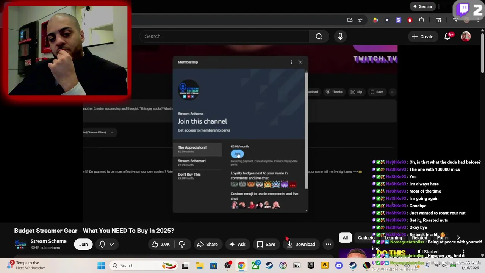This screenshot has height=273, width=485.
Task: Open the Extensions puzzle piece menu
Action: 421,20
